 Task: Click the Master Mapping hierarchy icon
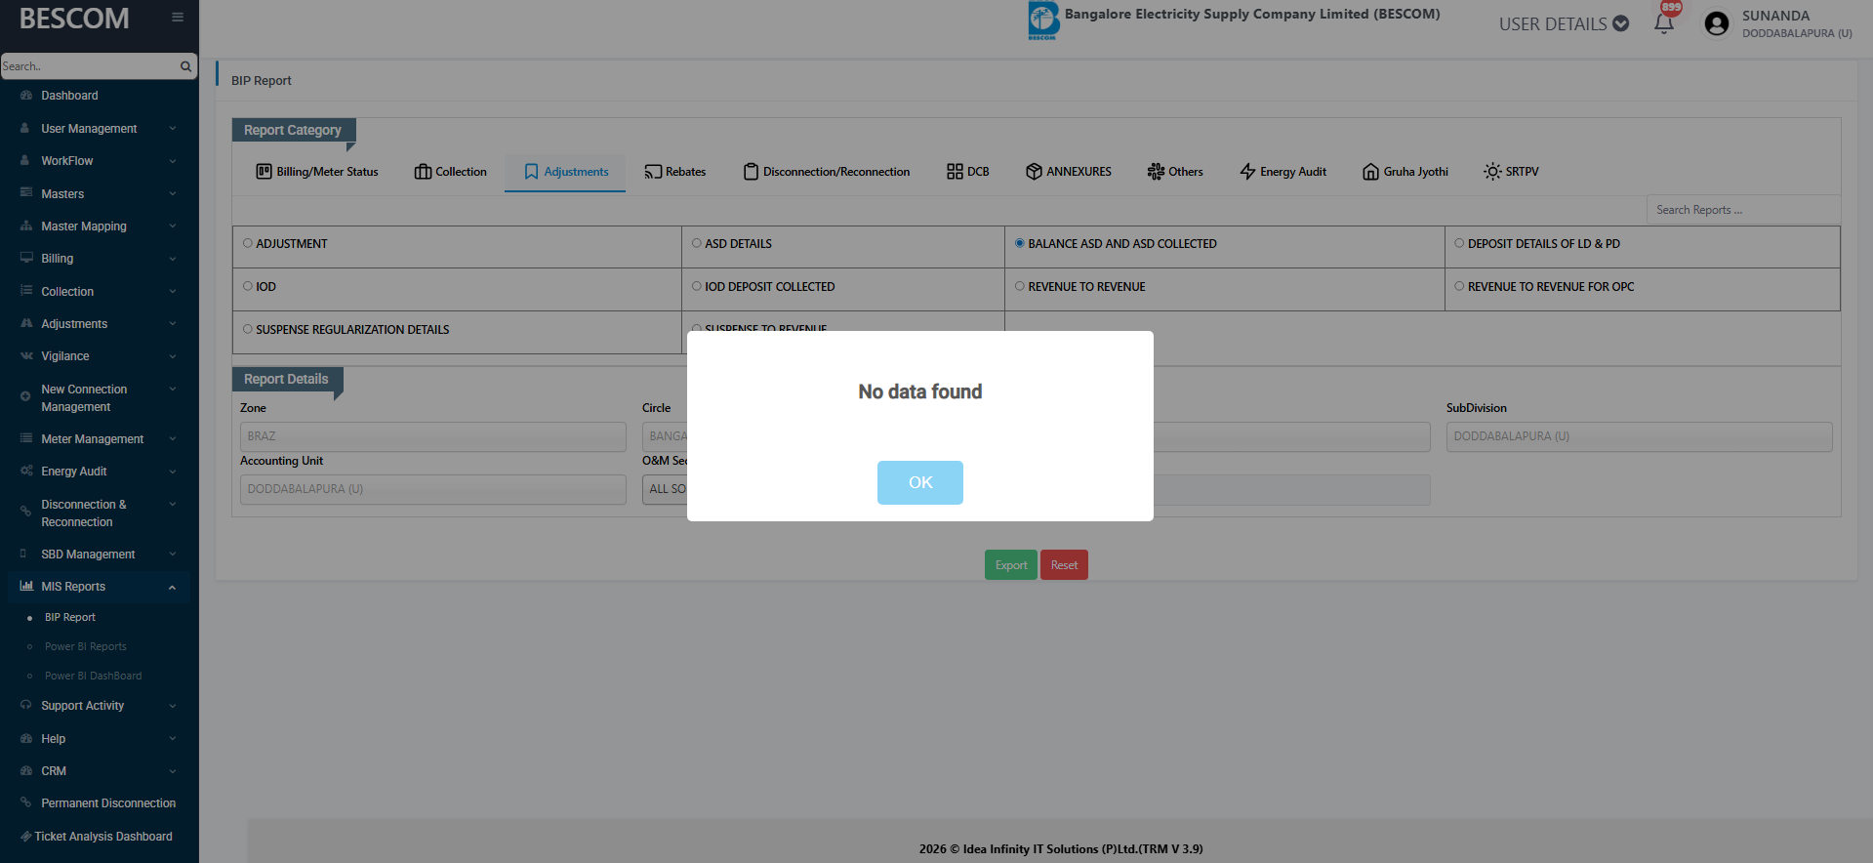click(26, 226)
